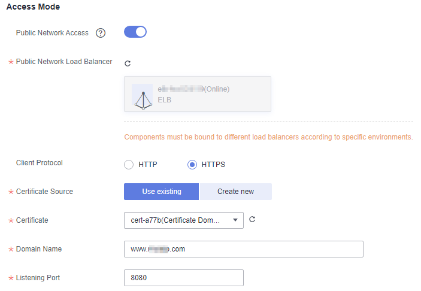
Task: Refresh the certificate list
Action: pos(252,219)
